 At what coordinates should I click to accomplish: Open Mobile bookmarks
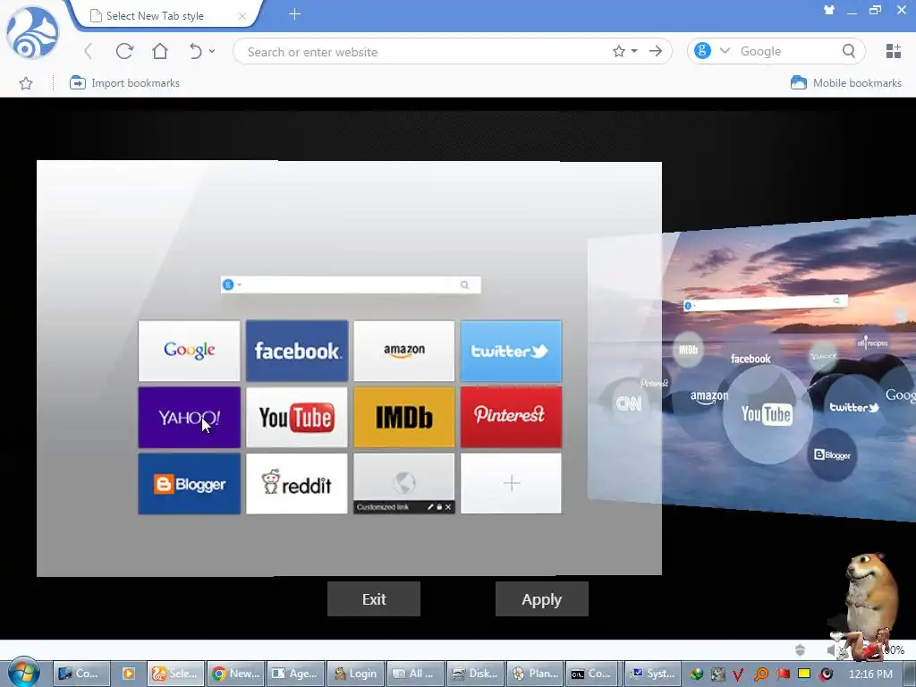point(846,83)
